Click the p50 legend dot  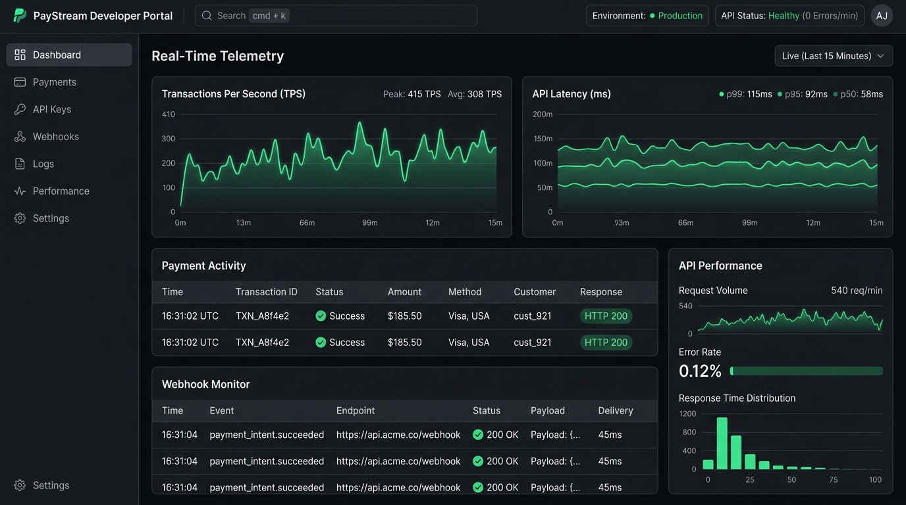pyautogui.click(x=836, y=94)
